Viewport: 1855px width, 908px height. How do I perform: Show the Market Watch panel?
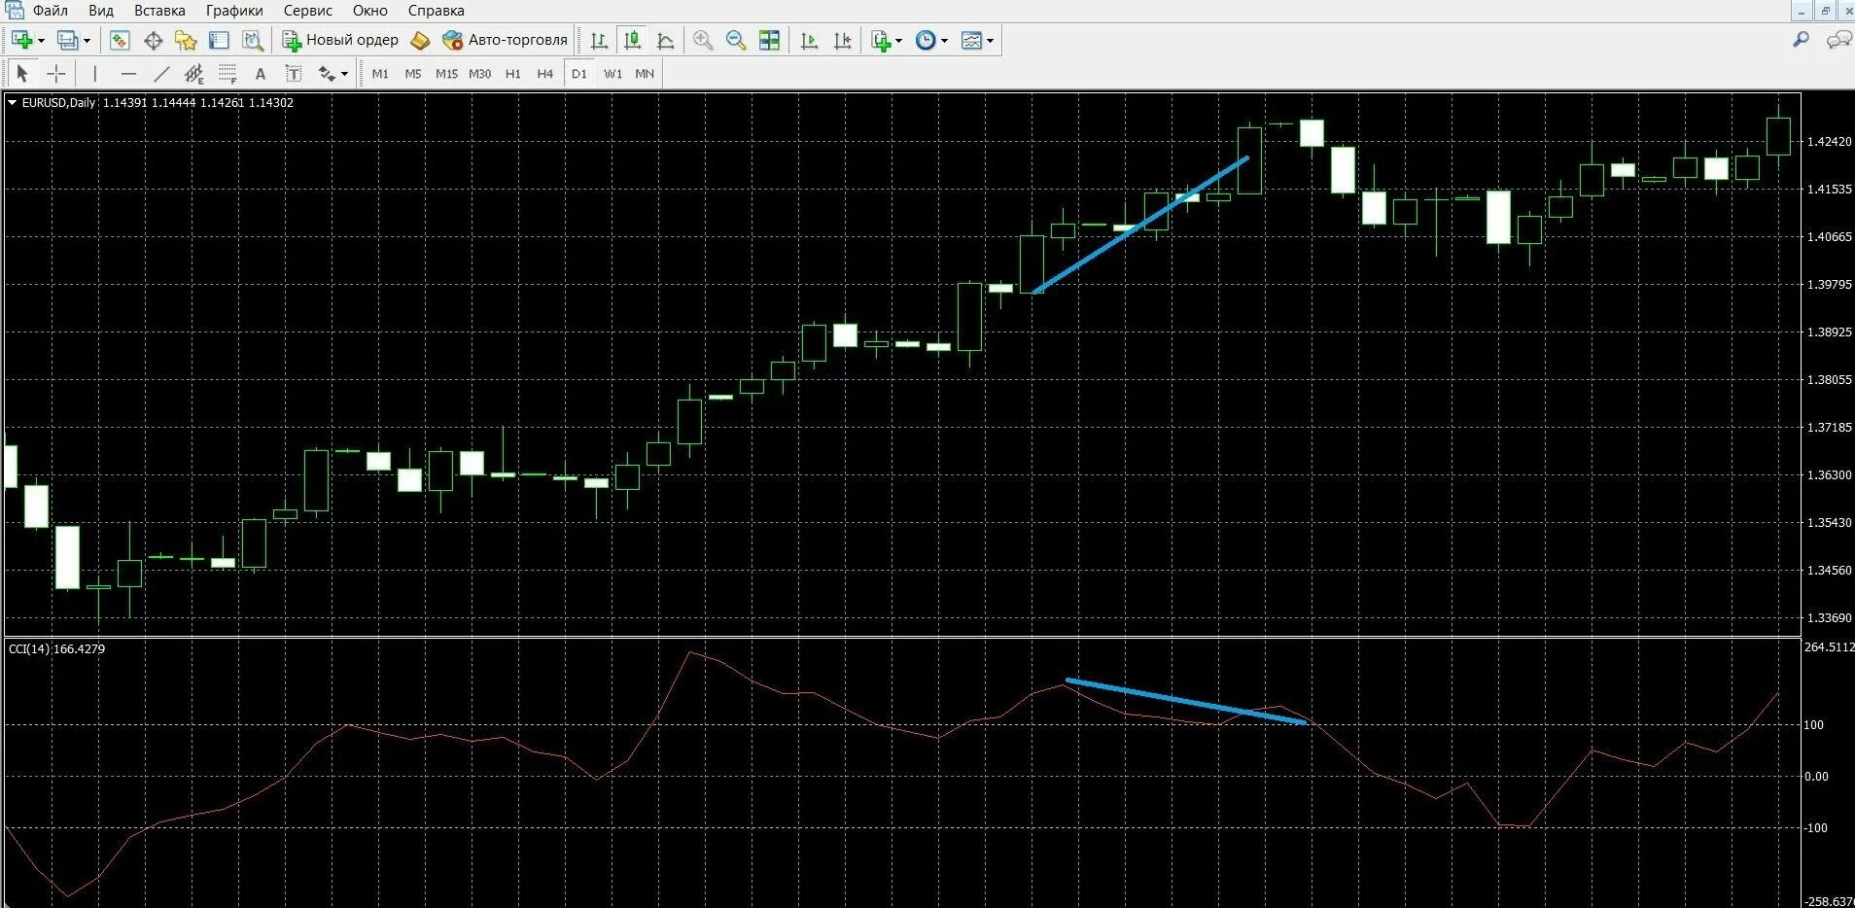coord(120,40)
